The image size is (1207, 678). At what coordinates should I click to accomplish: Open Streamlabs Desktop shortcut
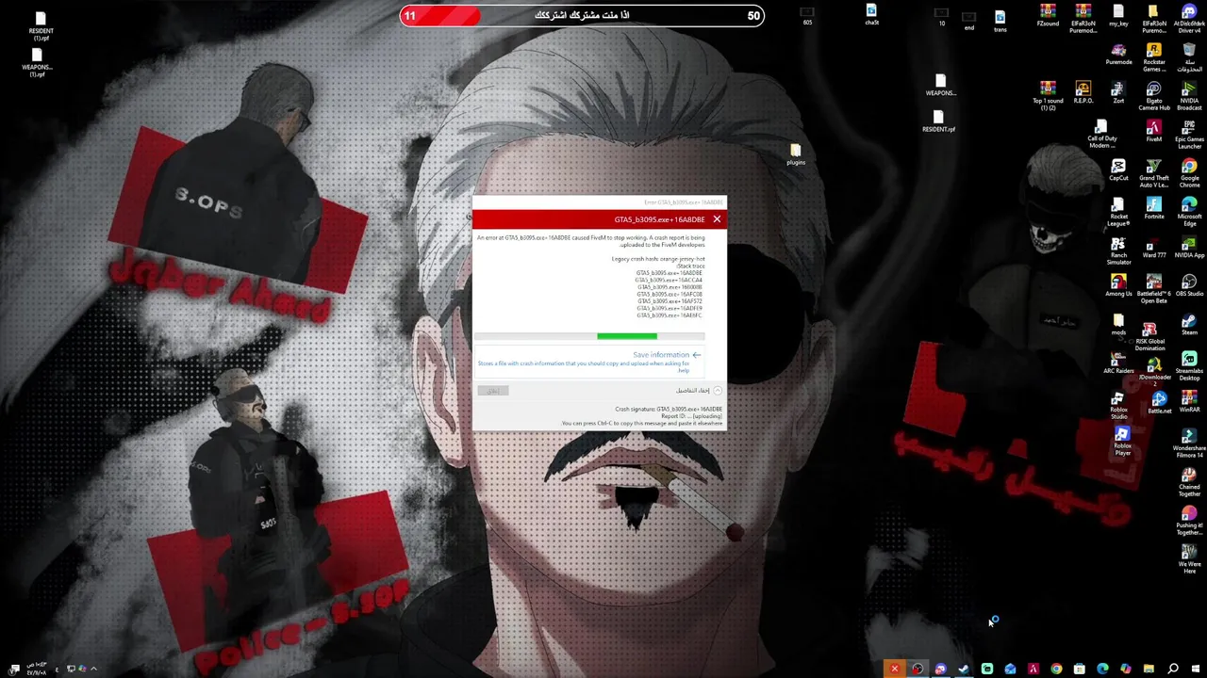(x=1189, y=366)
